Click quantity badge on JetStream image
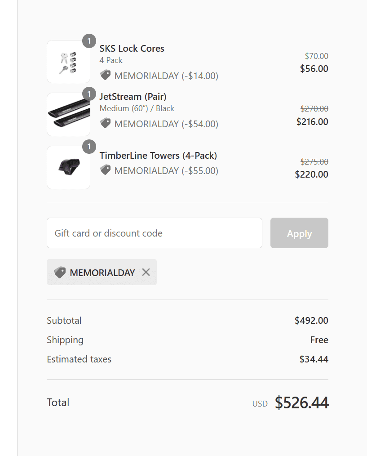367x456 pixels. tap(89, 94)
